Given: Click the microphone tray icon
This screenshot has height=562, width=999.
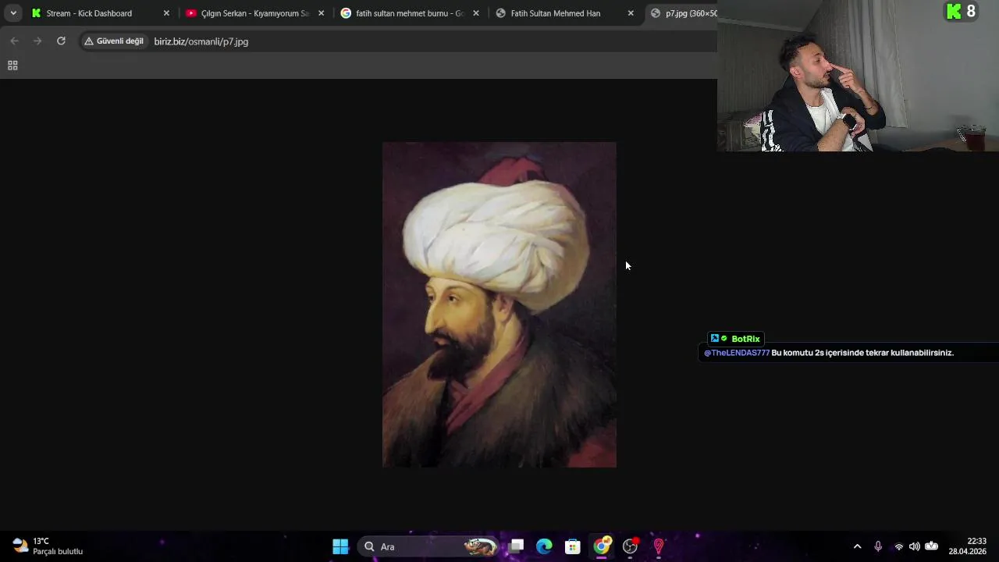Looking at the screenshot, I should click(x=878, y=546).
